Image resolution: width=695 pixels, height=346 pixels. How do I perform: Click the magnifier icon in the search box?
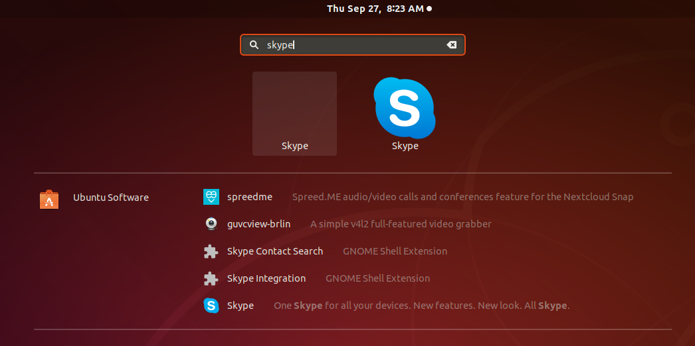[254, 44]
